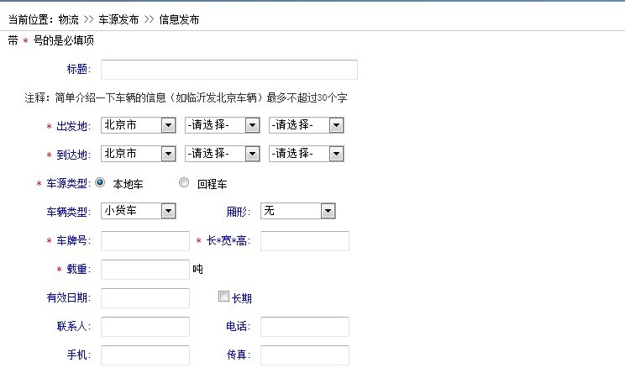
Task: Click the 长期 label text
Action: 242,298
